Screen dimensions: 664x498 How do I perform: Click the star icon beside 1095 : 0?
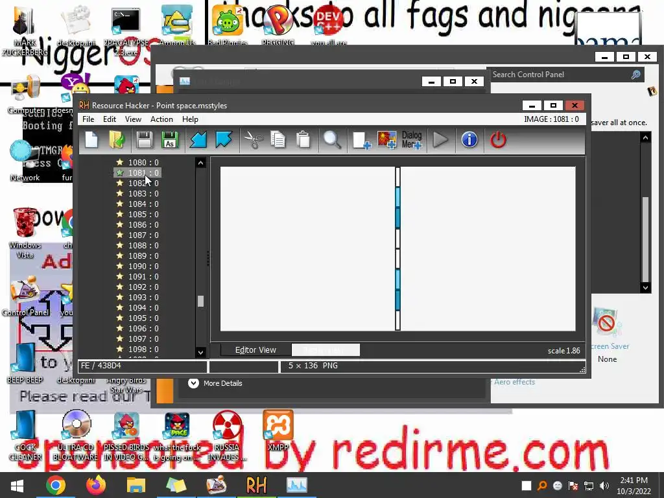(x=120, y=318)
